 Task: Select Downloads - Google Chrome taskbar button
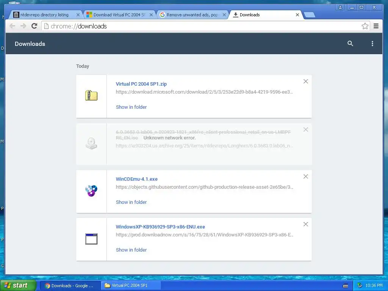pos(70,286)
